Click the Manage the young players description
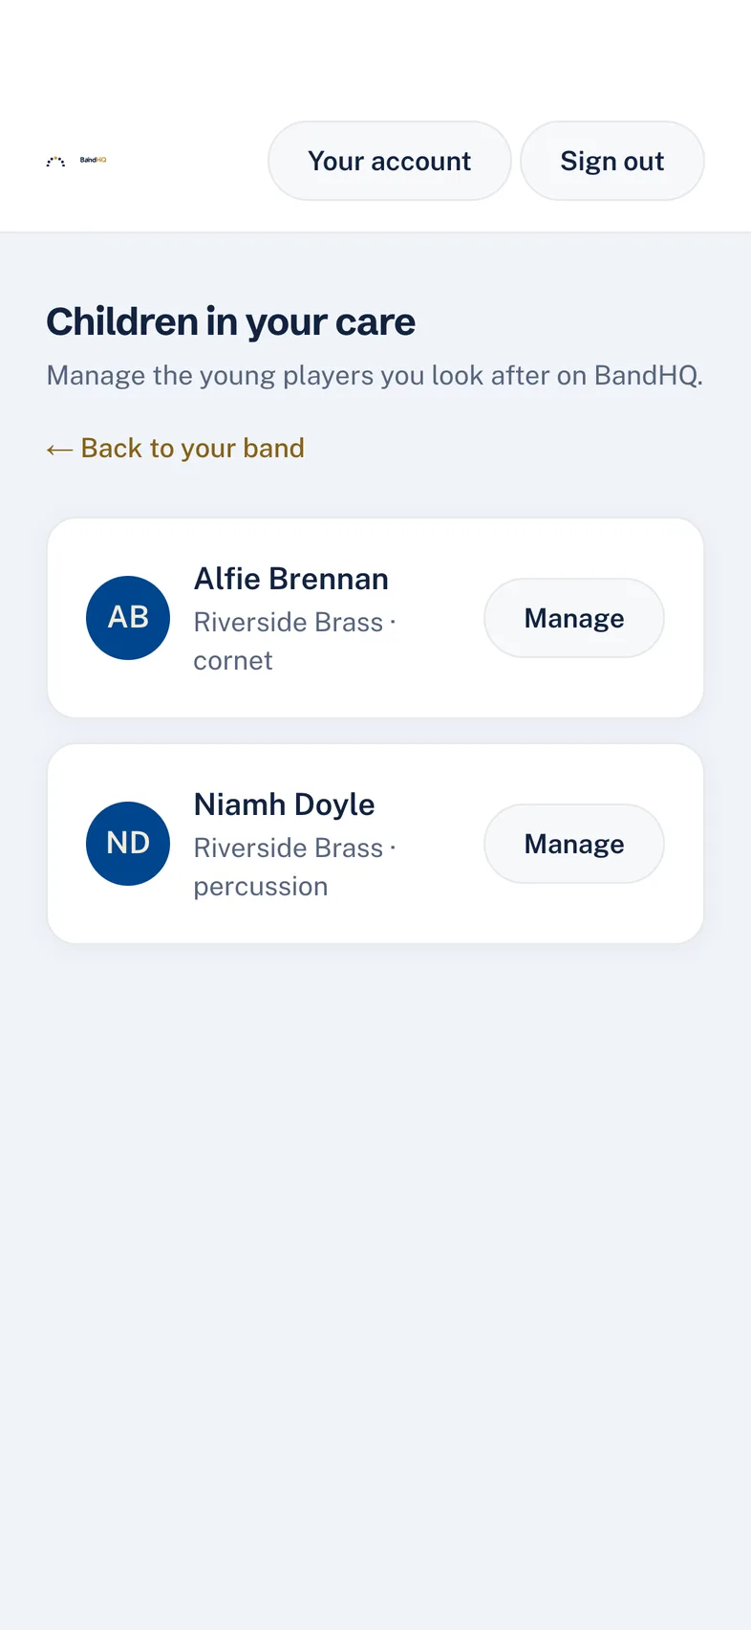 pyautogui.click(x=375, y=375)
